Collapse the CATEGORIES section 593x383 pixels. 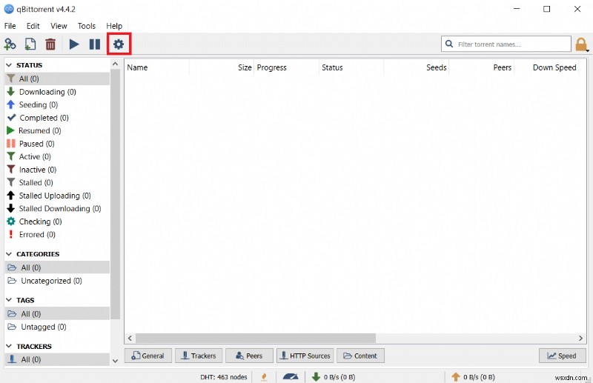coord(9,254)
